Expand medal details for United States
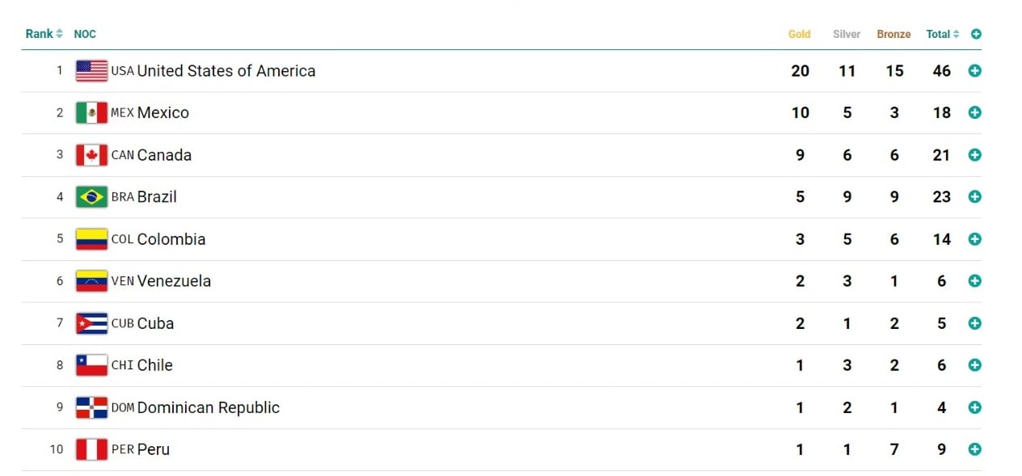Viewport: 1022px width, 476px height. [x=975, y=70]
